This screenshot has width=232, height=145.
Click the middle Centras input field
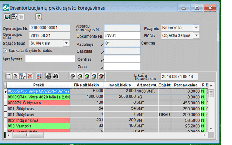click(122, 59)
